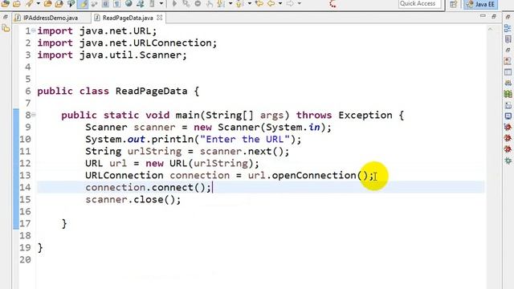Open the web browser globe icon
The width and height of the screenshot is (514, 289).
coord(128,4)
